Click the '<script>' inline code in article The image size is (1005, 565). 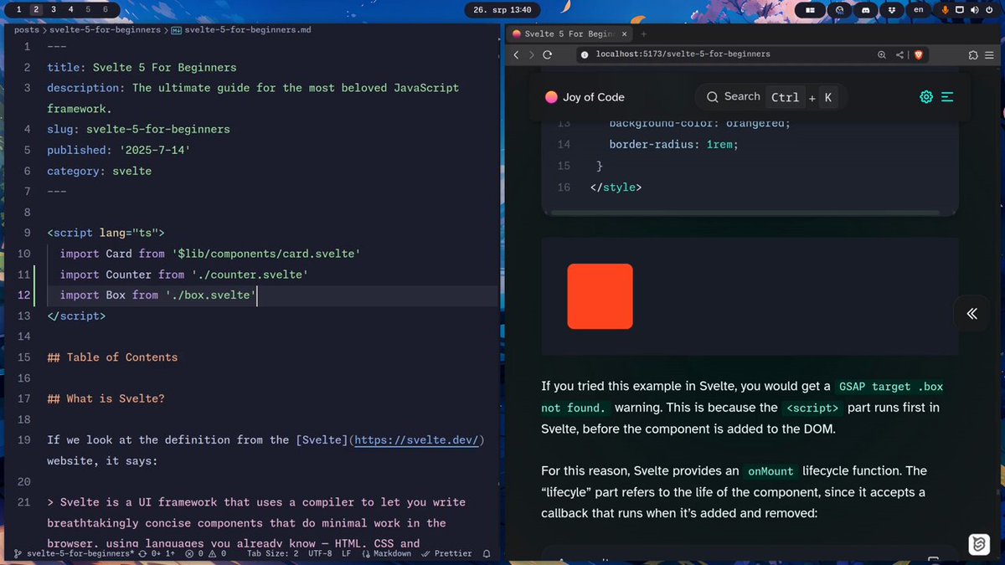click(812, 408)
